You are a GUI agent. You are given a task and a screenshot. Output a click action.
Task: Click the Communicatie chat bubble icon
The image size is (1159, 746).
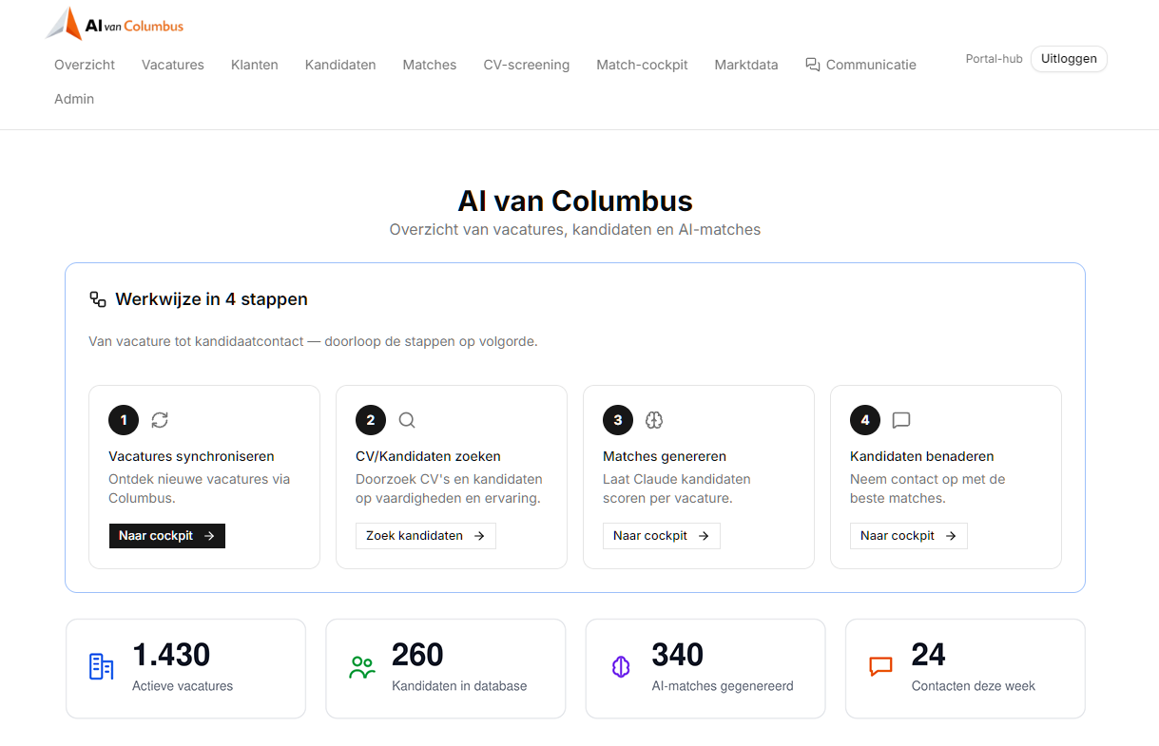813,65
